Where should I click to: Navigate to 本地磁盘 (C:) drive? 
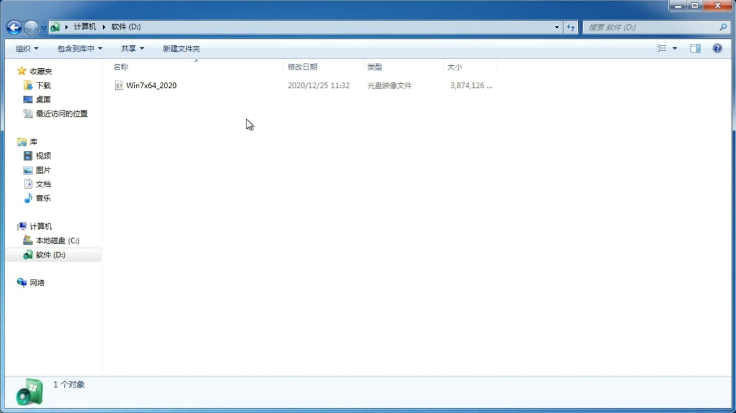57,240
